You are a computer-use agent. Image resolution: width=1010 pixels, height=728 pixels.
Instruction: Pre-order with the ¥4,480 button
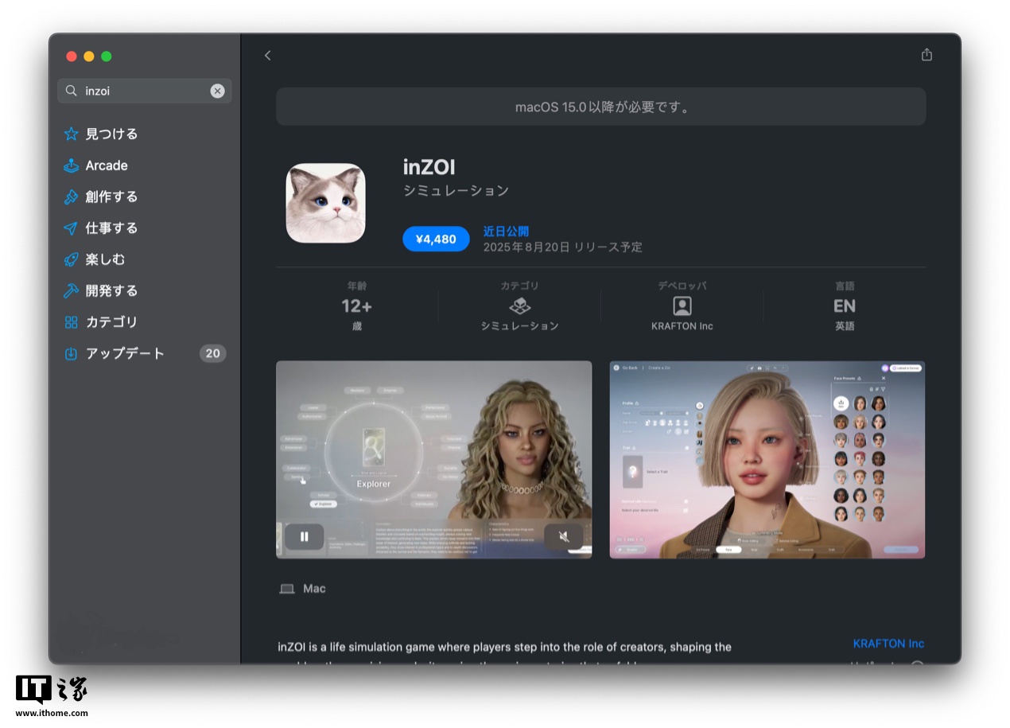(436, 239)
